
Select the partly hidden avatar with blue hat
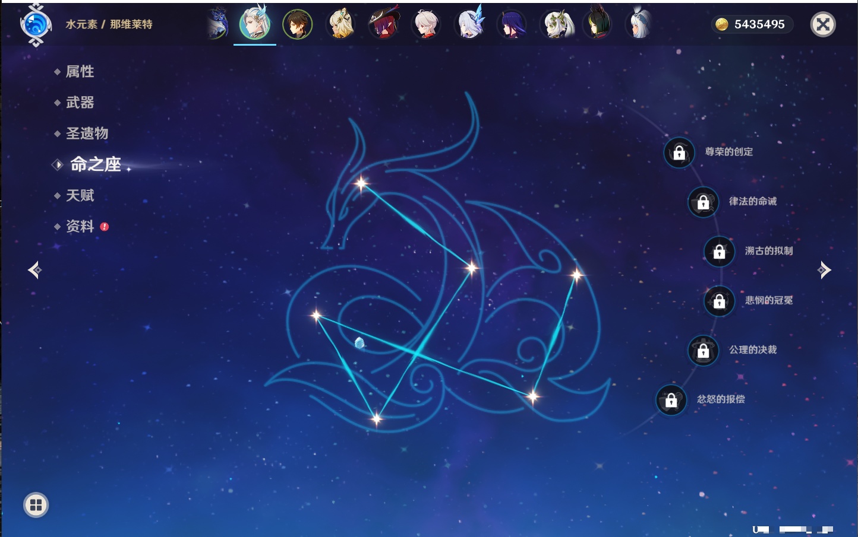[x=217, y=24]
